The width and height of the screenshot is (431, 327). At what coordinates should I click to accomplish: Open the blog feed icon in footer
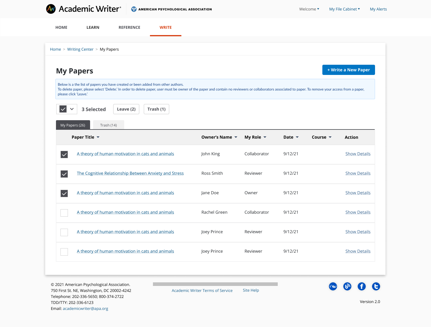347,287
